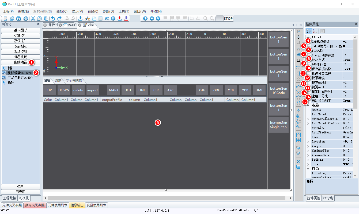359x214 pixels.
Task: Select 胶路编辑(GlueEx) in the toolbox
Action: tap(20, 73)
